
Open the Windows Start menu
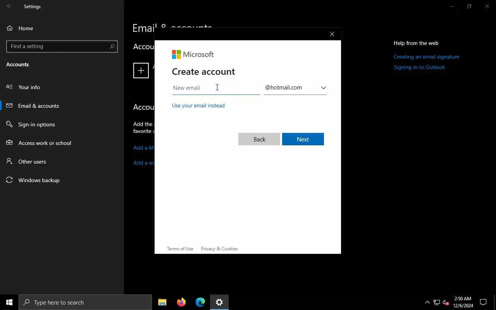(x=9, y=302)
